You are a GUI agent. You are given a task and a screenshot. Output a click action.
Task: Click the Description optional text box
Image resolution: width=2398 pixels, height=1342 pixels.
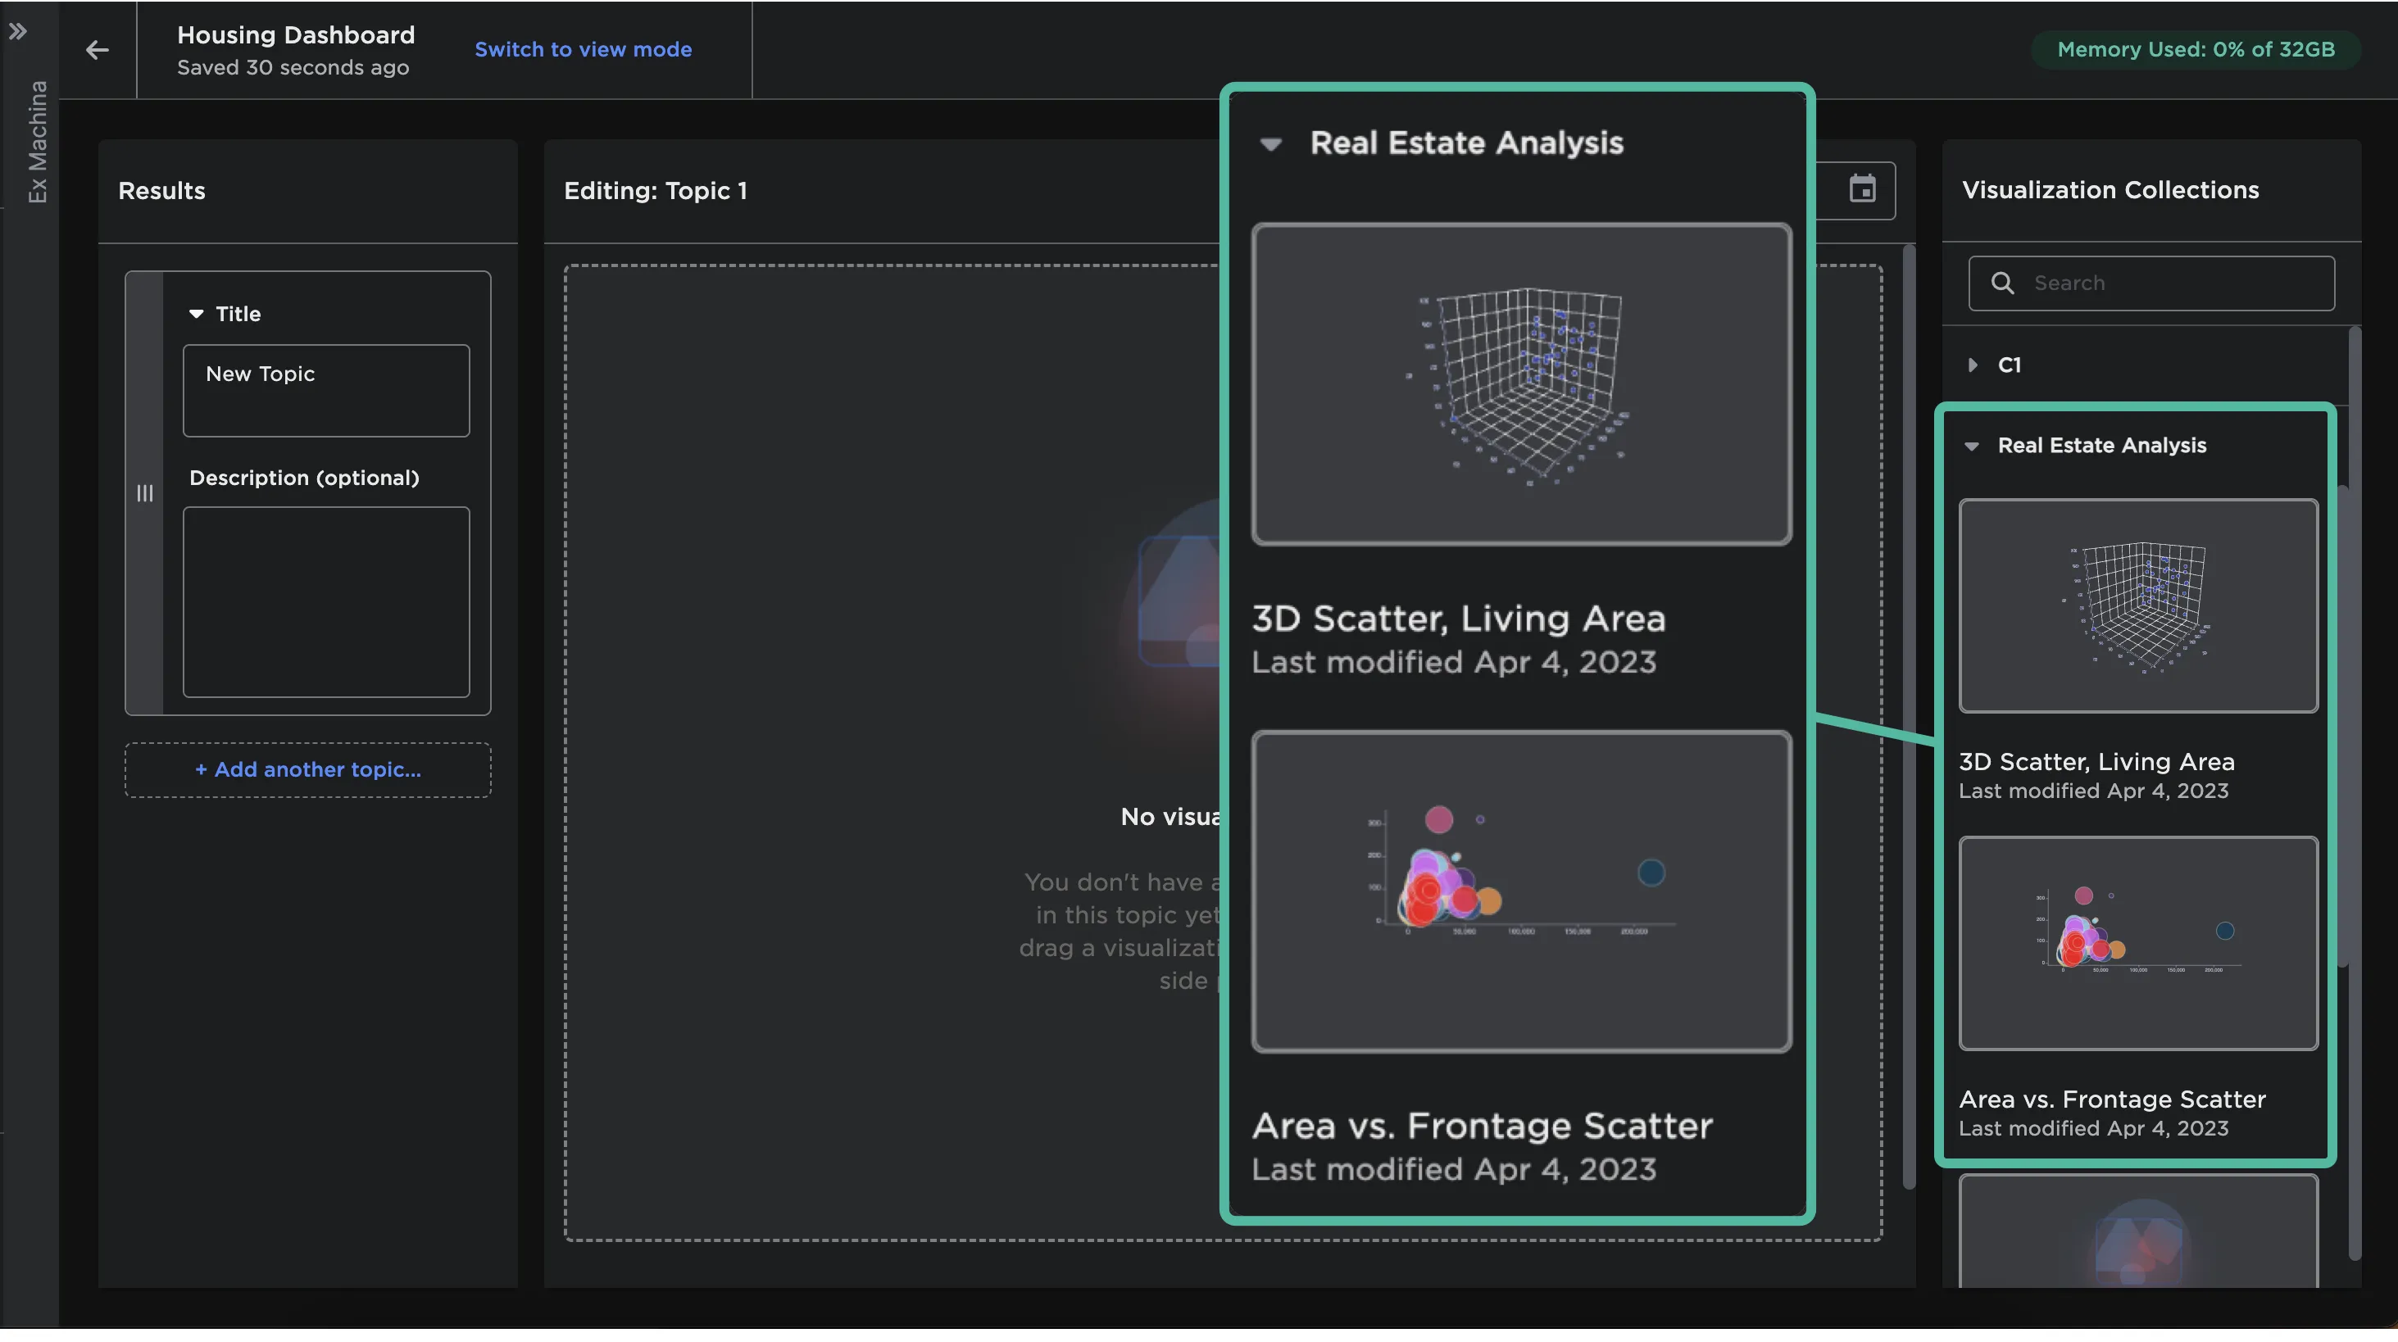point(326,602)
